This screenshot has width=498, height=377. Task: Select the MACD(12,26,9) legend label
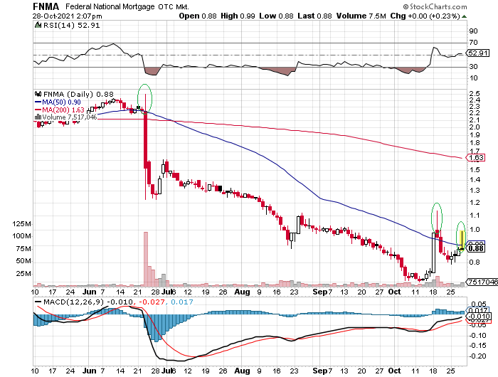point(74,302)
